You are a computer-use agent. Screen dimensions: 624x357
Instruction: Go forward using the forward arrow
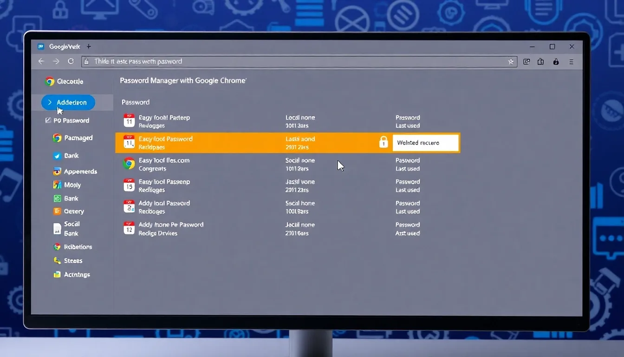pos(56,61)
